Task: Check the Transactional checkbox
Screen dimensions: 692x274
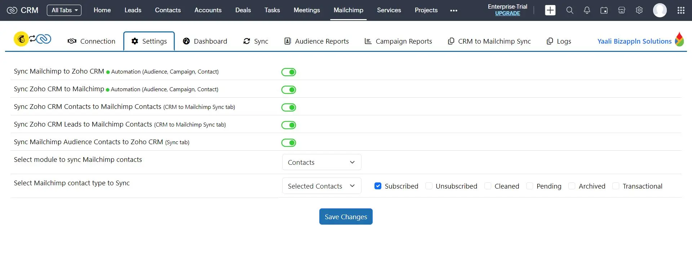Action: click(616, 186)
